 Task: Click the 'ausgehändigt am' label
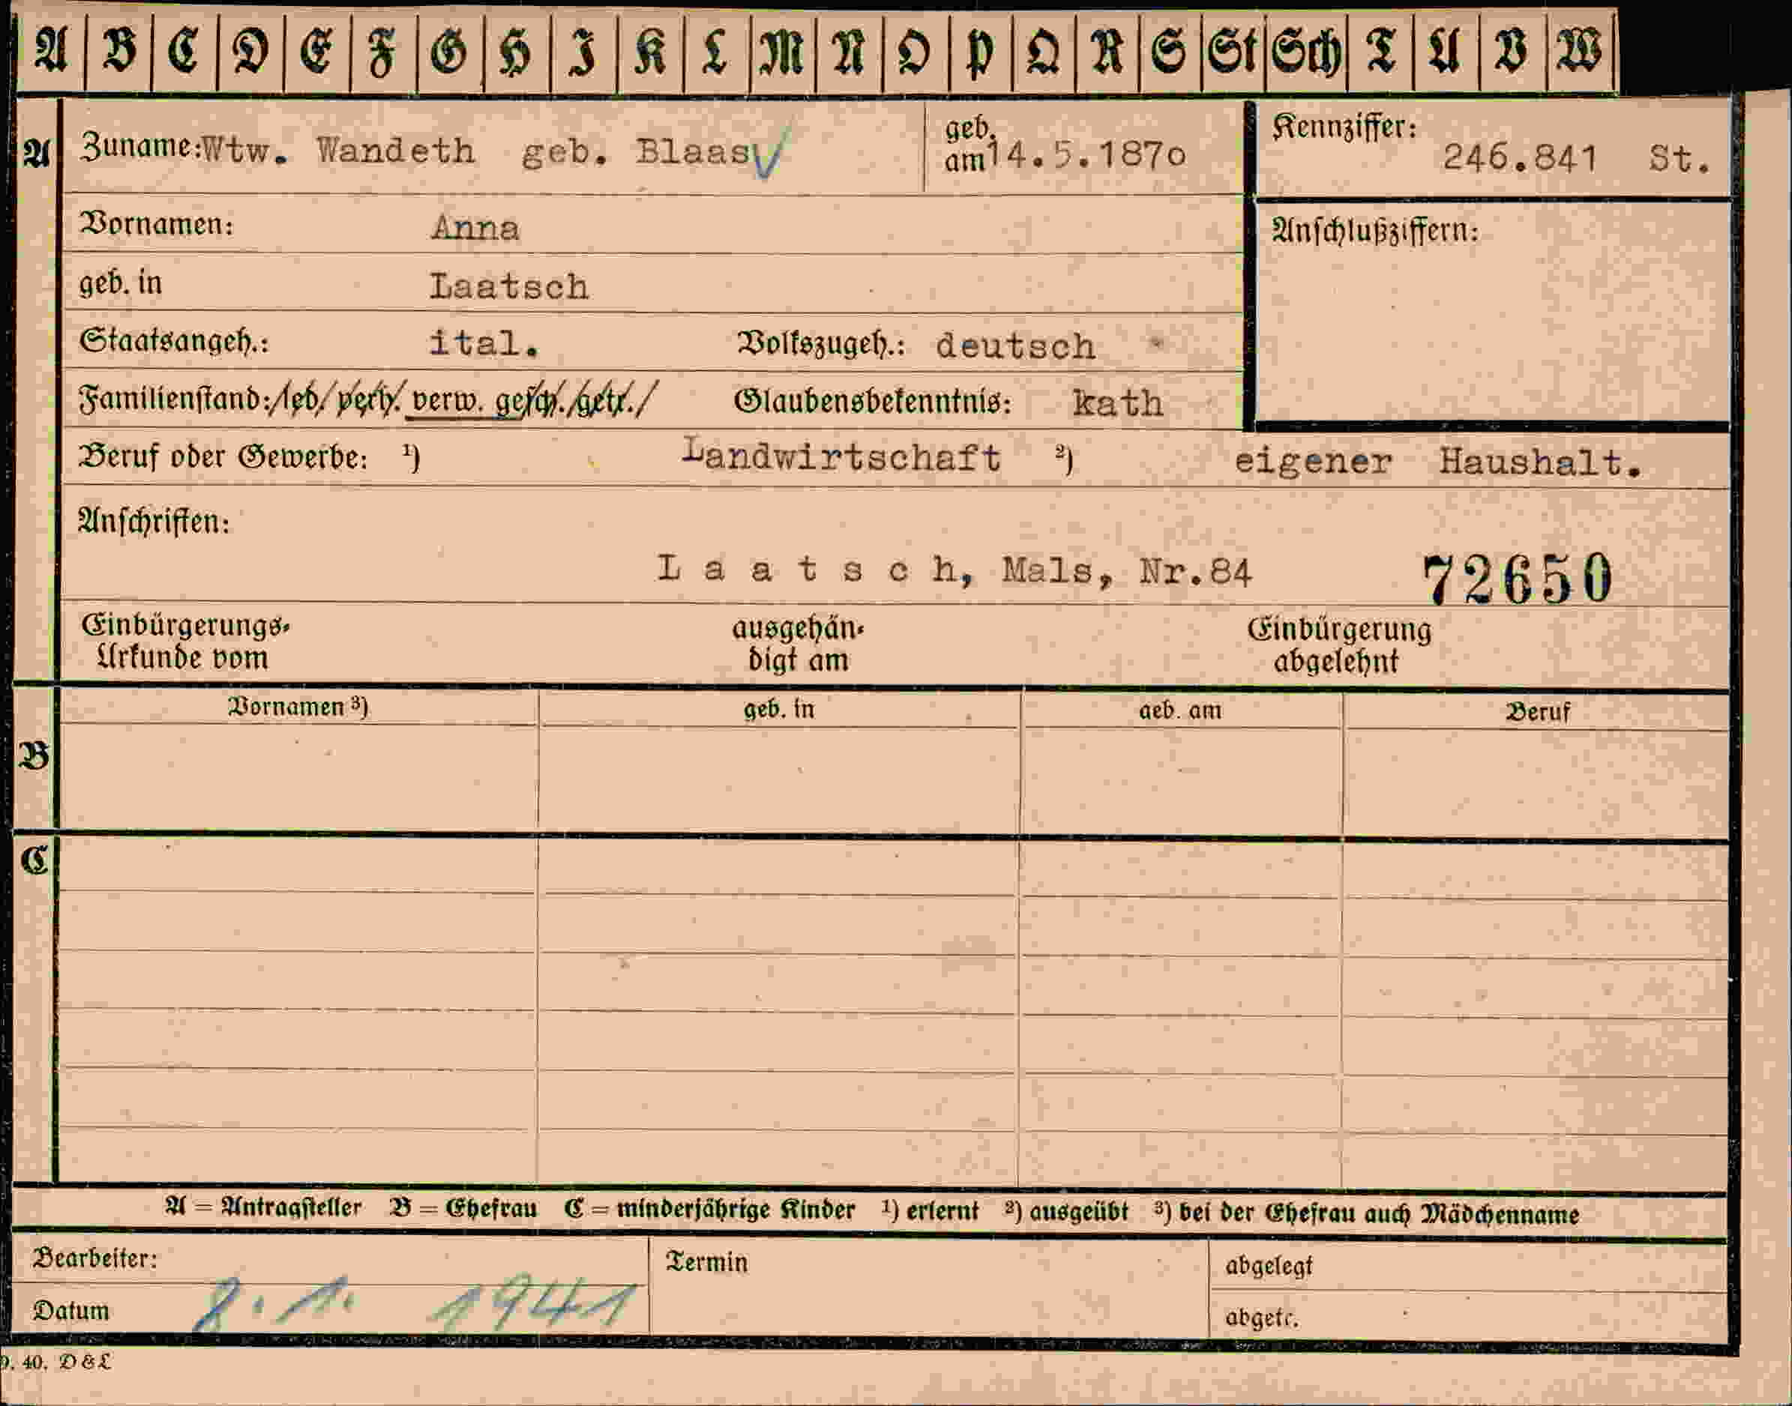click(x=798, y=645)
